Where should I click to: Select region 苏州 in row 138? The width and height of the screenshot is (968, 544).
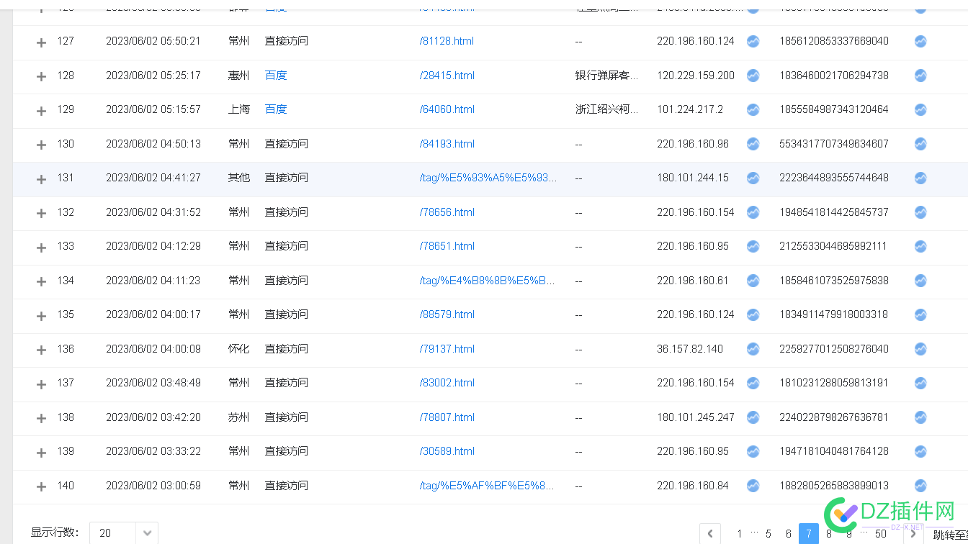click(238, 417)
